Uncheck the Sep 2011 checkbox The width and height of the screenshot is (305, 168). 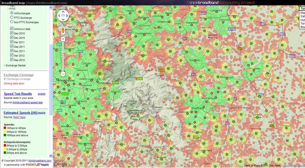[12, 46]
